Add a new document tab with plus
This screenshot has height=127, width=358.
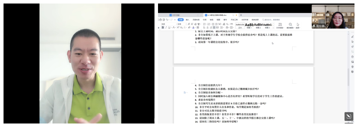click(x=241, y=15)
